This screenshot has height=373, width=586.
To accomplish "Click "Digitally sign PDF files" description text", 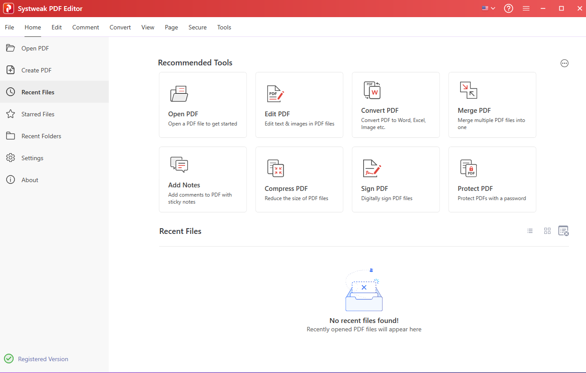I will [387, 198].
